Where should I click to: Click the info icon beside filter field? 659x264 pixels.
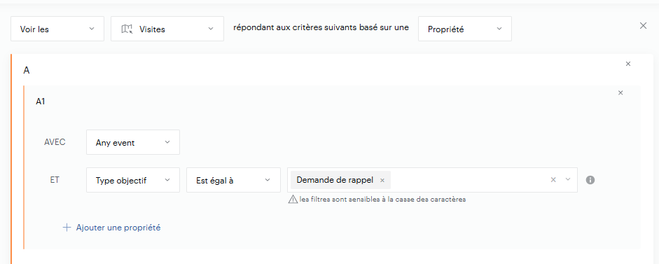(590, 180)
